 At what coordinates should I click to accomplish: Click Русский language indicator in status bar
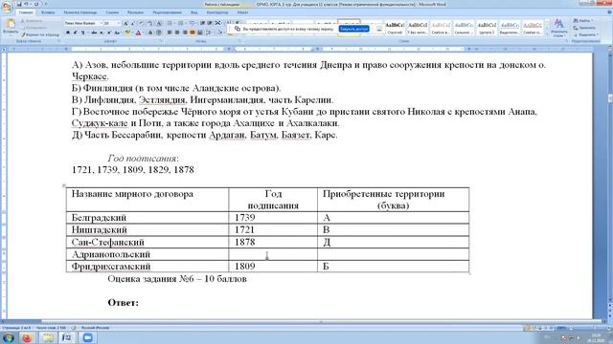95,328
